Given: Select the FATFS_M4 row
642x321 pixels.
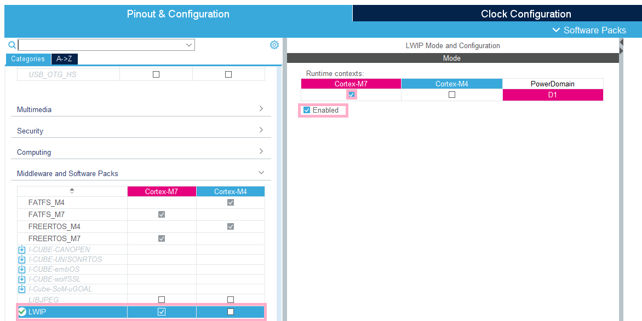Looking at the screenshot, I should coord(141,202).
